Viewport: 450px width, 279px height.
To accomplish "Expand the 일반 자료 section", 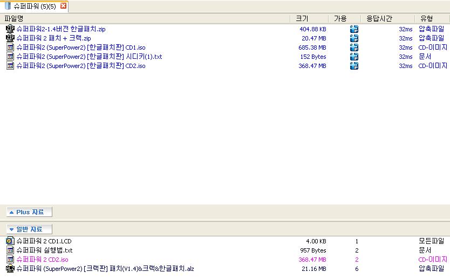I will 29,229.
